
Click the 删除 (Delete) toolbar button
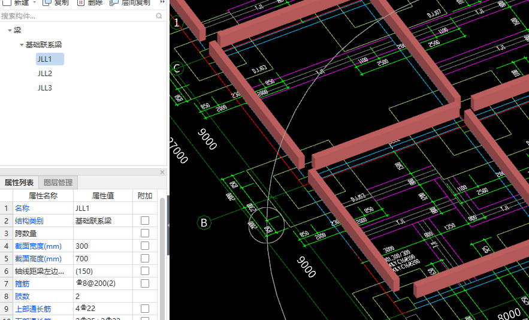[x=90, y=2]
